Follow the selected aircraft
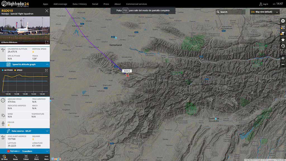Image resolution: width=286 pixels, height=161 pixels. [x=26, y=157]
